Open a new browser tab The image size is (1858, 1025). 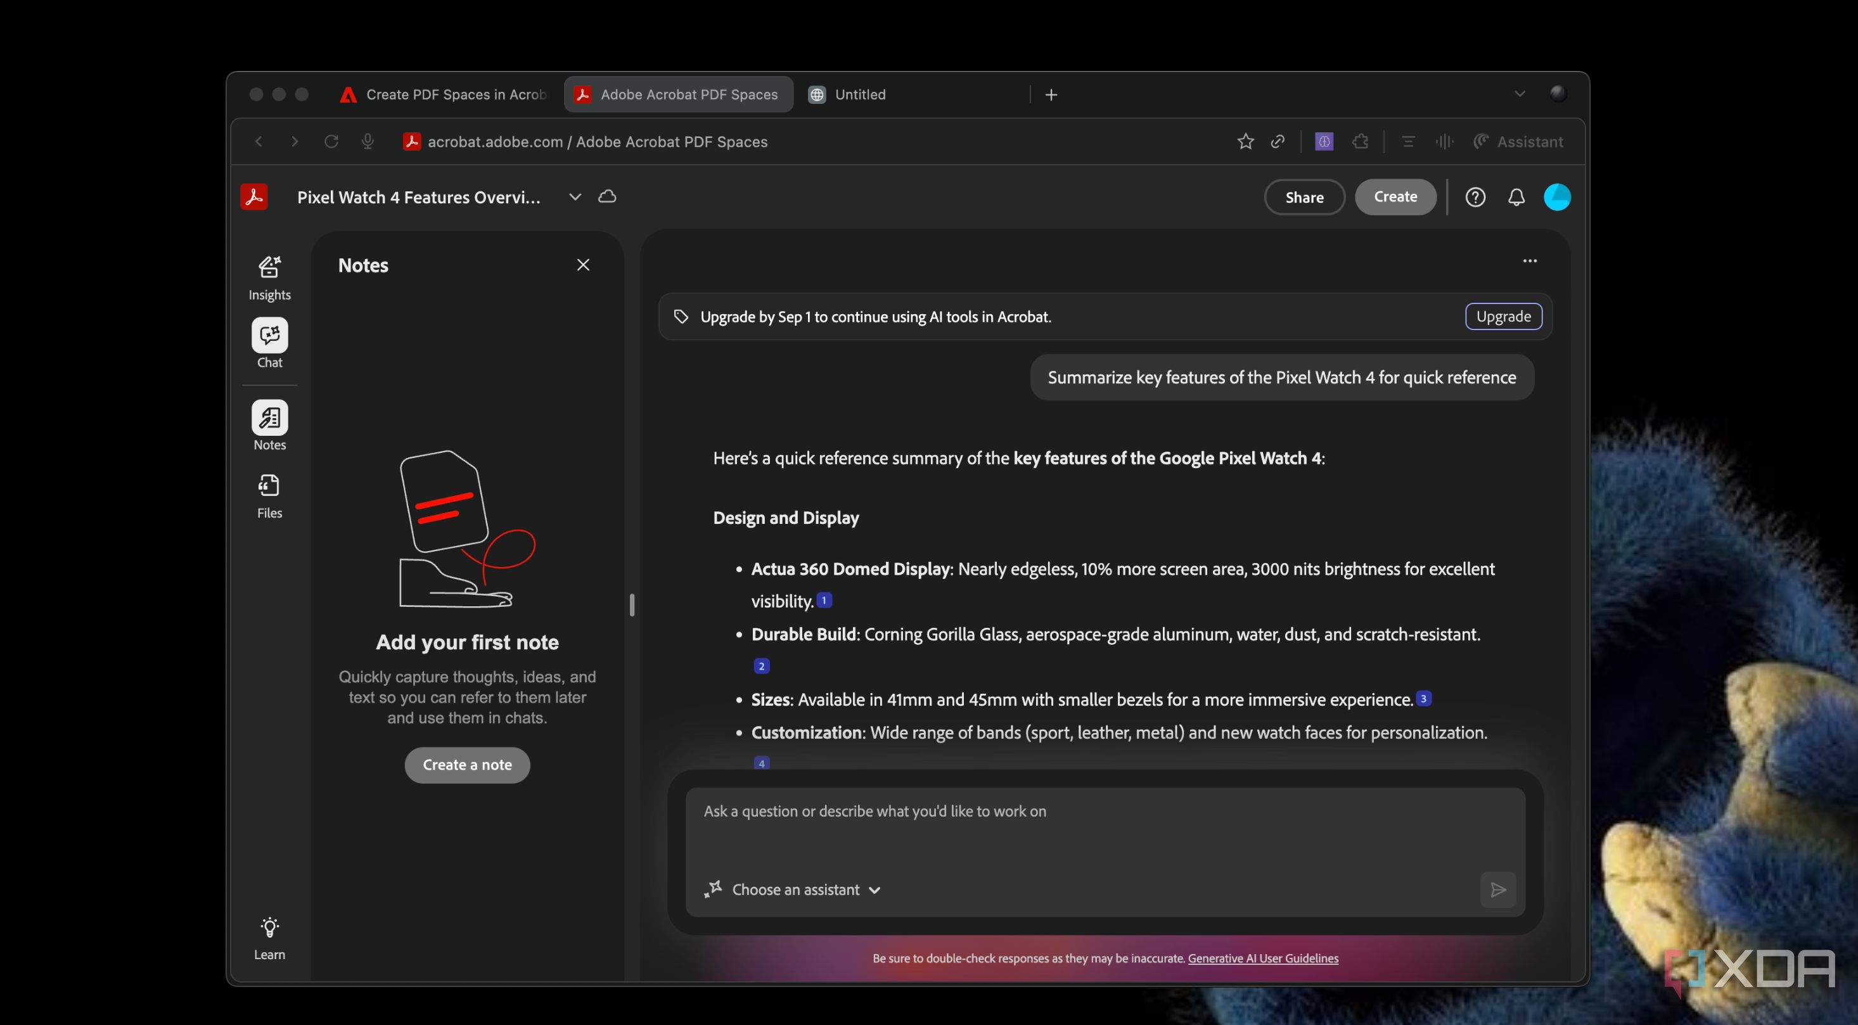tap(1051, 94)
